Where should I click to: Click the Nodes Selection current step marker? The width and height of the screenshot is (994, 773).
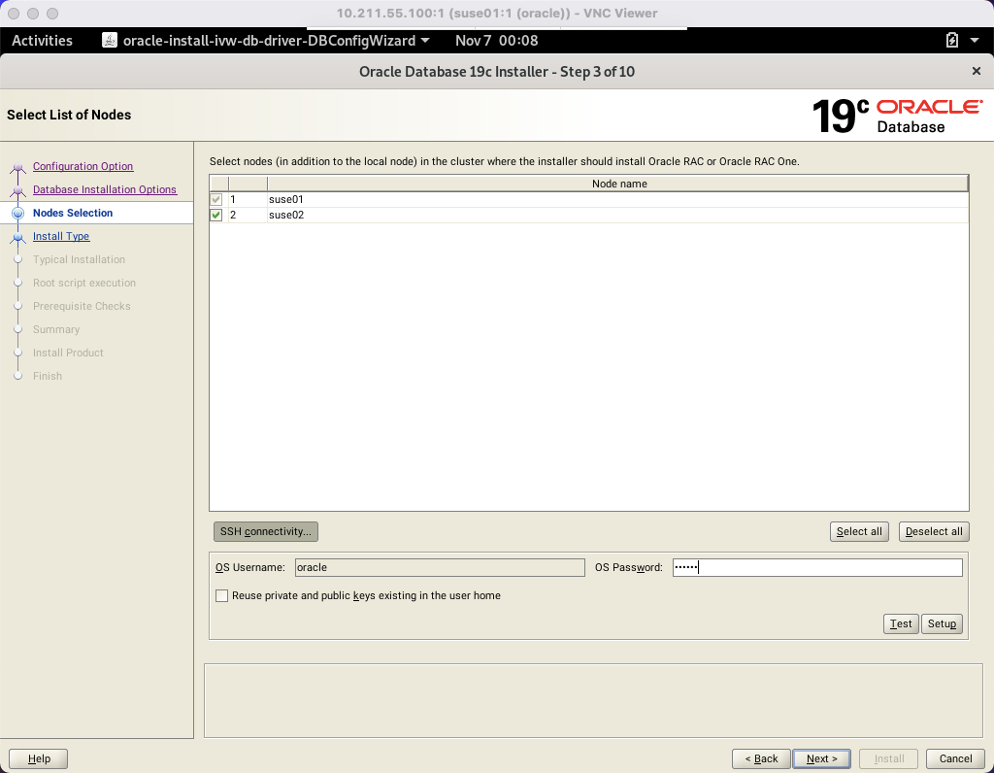pyautogui.click(x=18, y=213)
